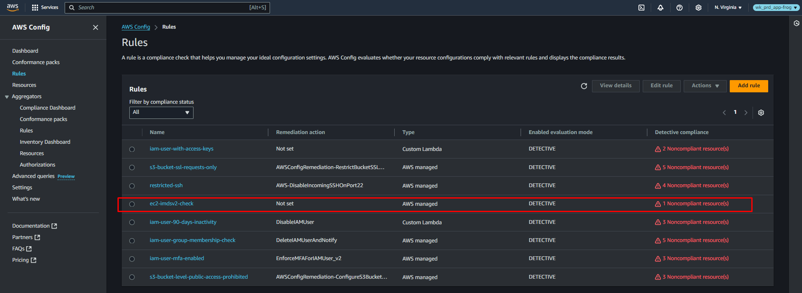Image resolution: width=802 pixels, height=293 pixels.
Task: Select the iam-user-with-access-keys radio button
Action: (132, 149)
